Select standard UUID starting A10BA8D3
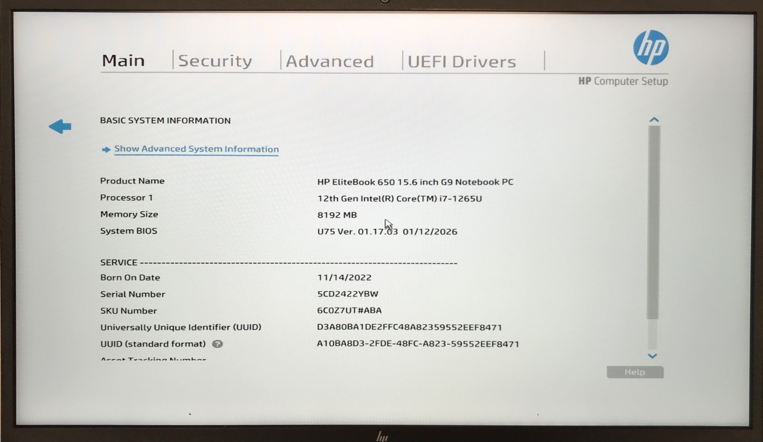 coord(418,344)
